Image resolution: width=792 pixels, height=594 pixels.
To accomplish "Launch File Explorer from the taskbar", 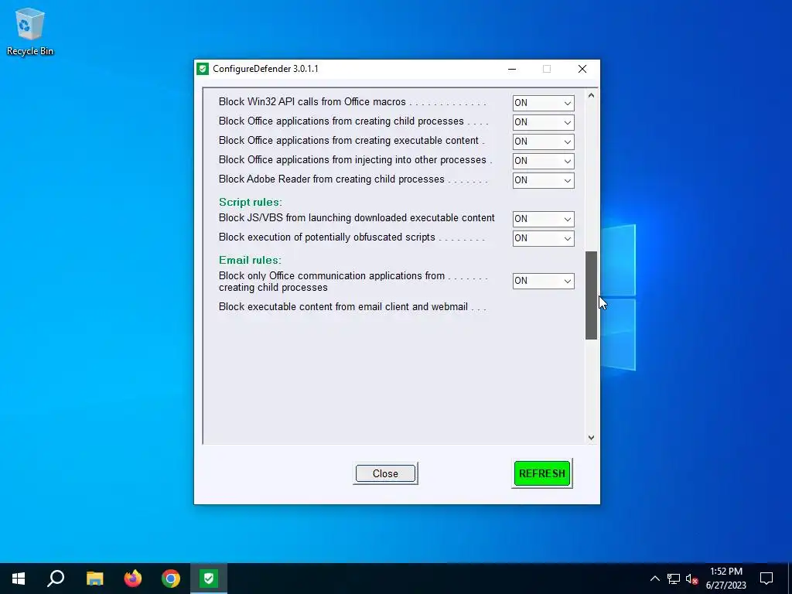I will (94, 579).
